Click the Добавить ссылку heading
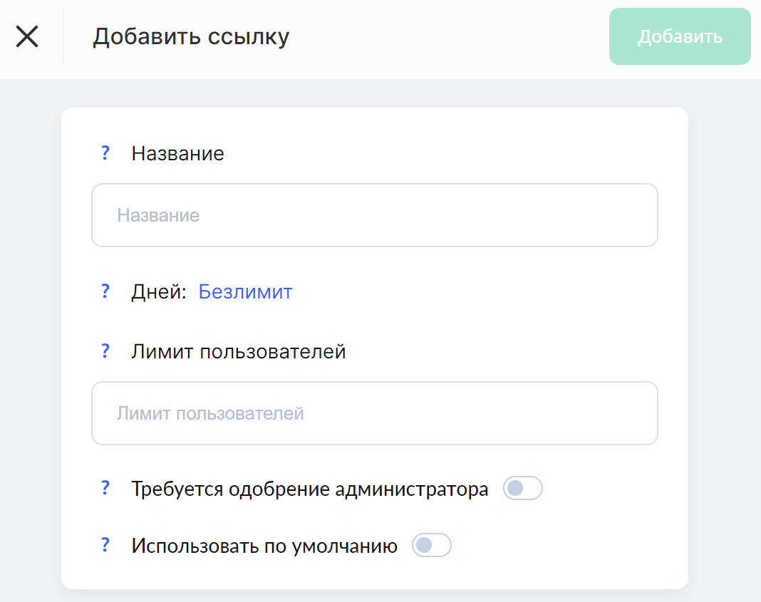 pyautogui.click(x=191, y=37)
